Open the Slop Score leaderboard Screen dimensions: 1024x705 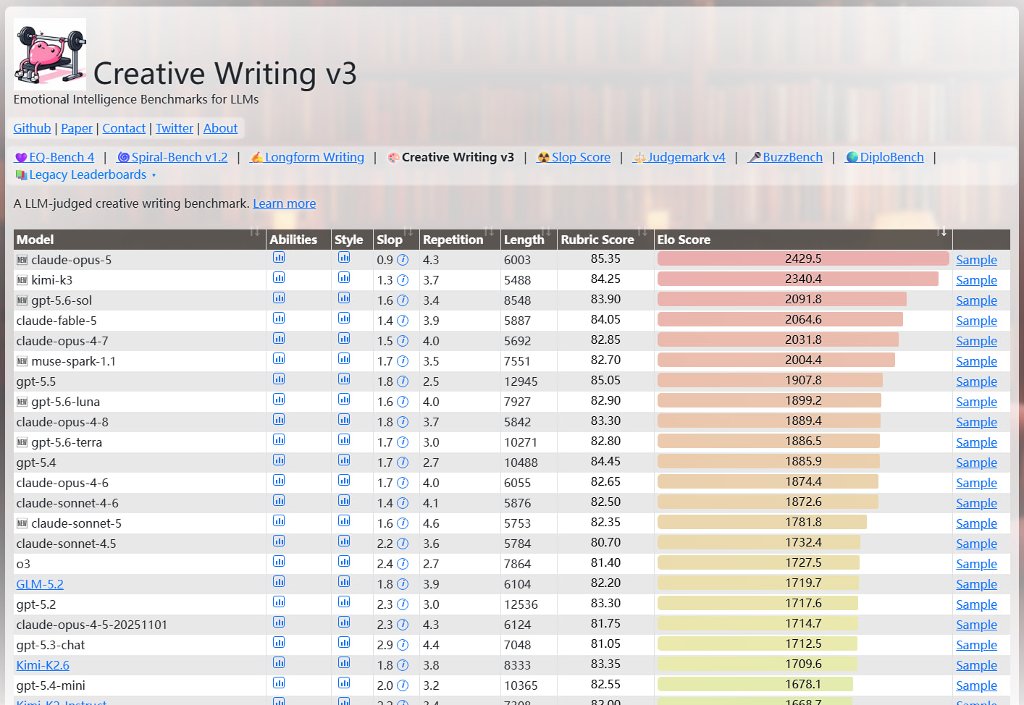click(574, 157)
